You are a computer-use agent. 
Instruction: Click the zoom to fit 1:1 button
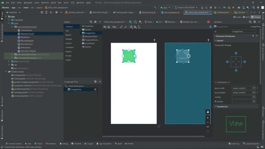[208, 127]
